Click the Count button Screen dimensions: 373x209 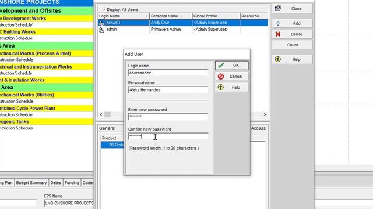tap(293, 45)
